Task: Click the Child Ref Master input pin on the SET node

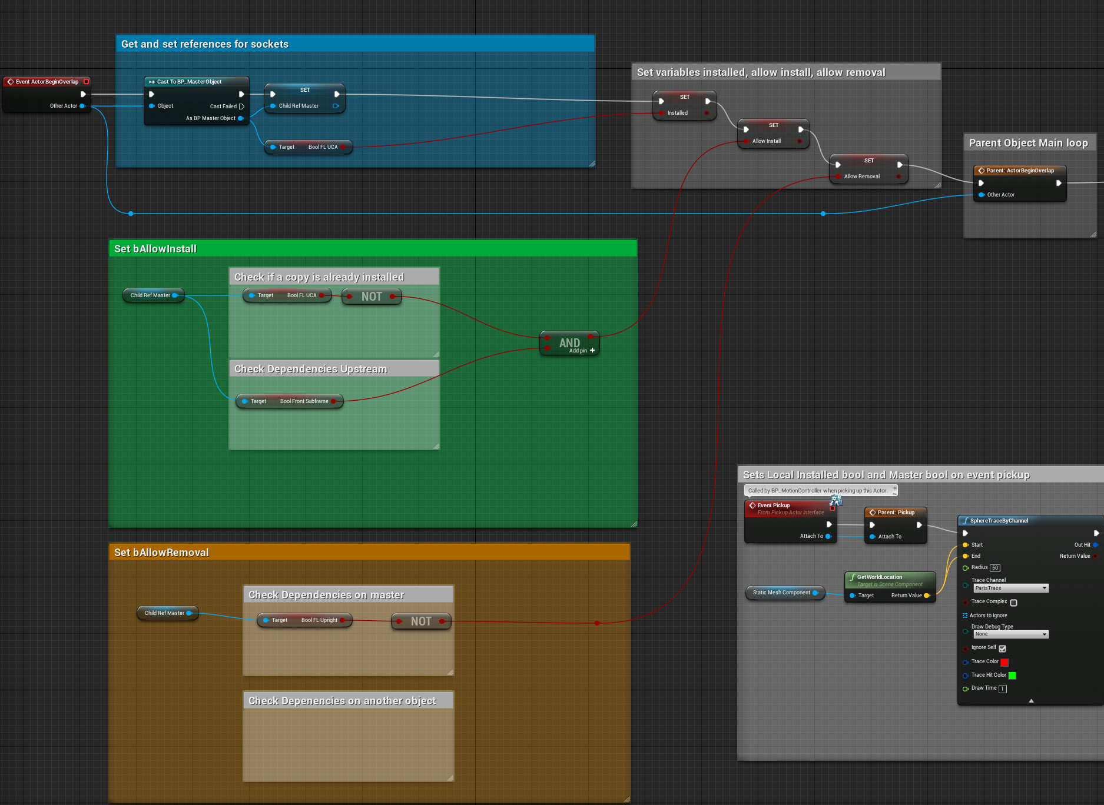Action: point(273,106)
